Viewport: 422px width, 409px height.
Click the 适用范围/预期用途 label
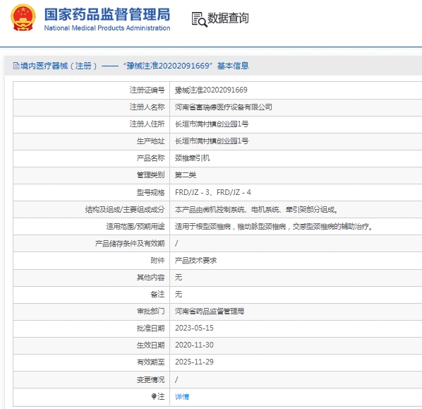point(135,226)
